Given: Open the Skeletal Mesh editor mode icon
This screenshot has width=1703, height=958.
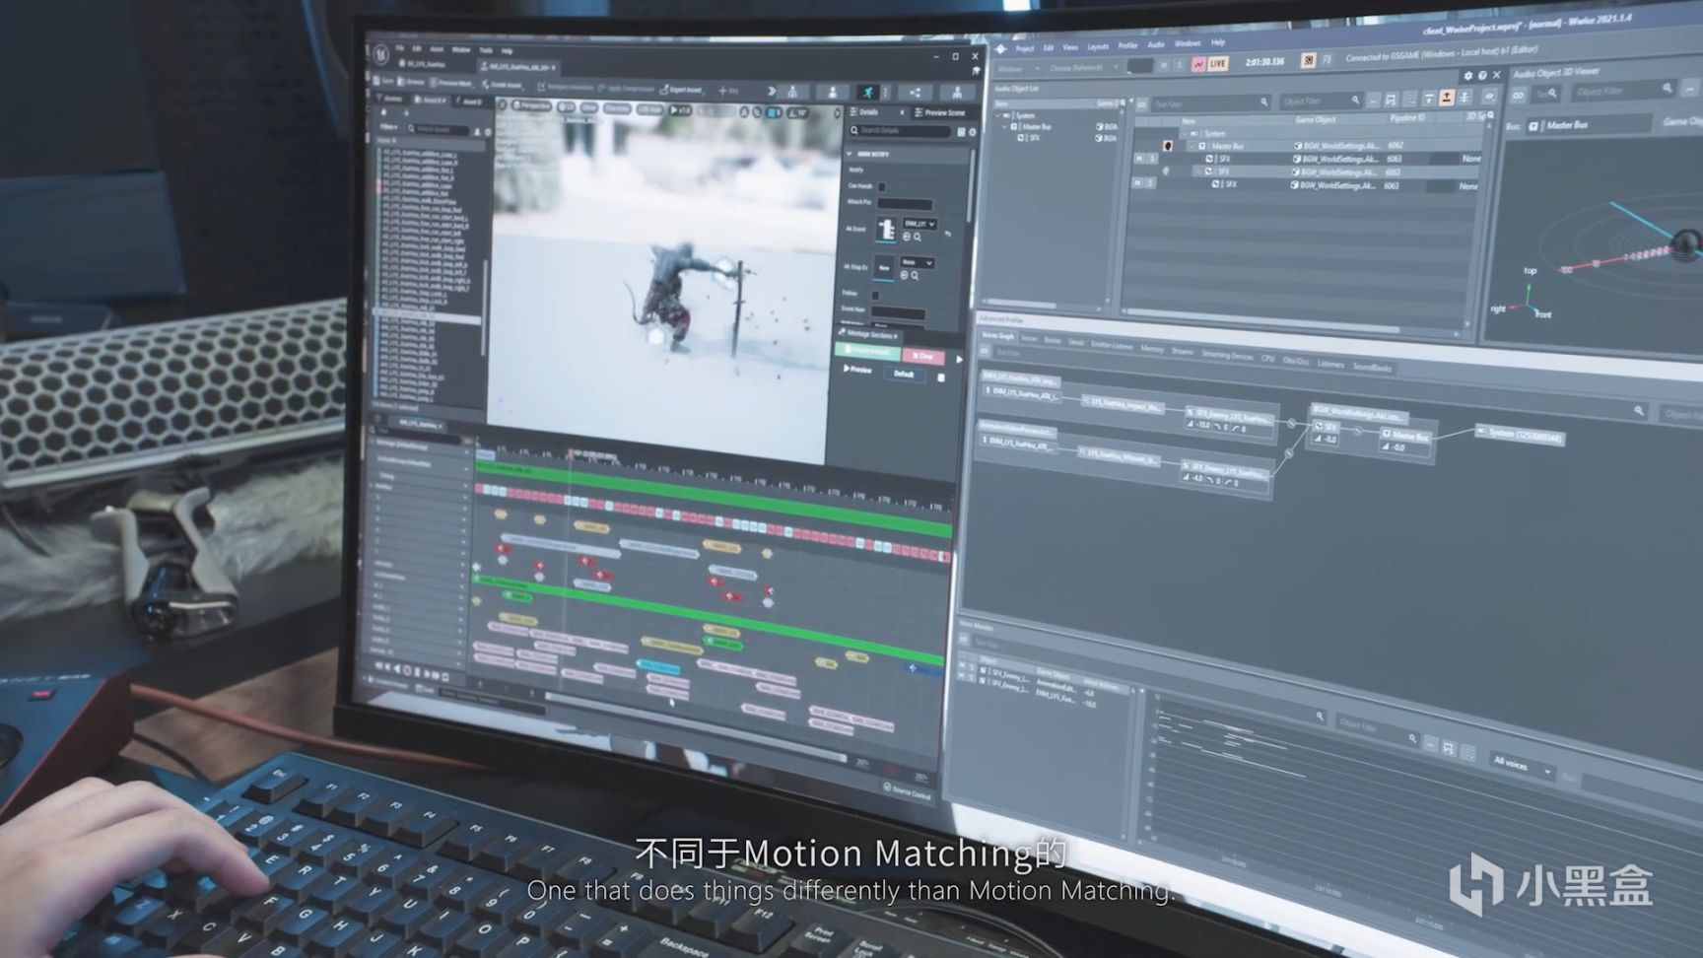Looking at the screenshot, I should click(x=833, y=92).
